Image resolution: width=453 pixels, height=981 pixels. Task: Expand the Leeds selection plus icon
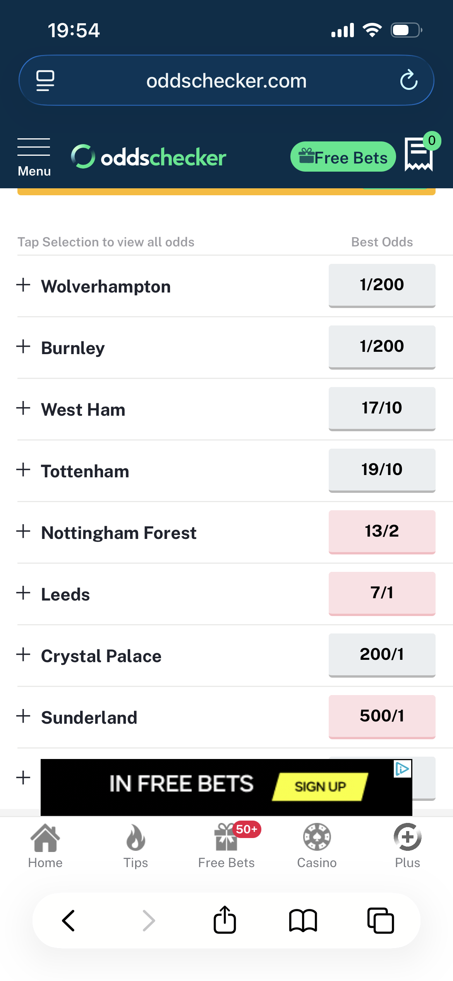pos(24,593)
